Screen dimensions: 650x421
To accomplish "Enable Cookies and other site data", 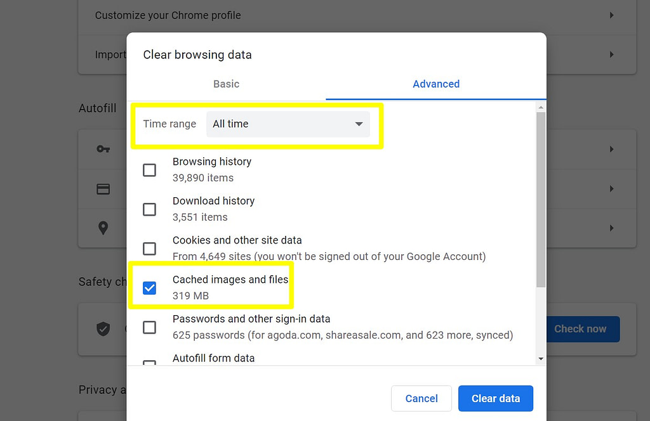I will (x=149, y=249).
